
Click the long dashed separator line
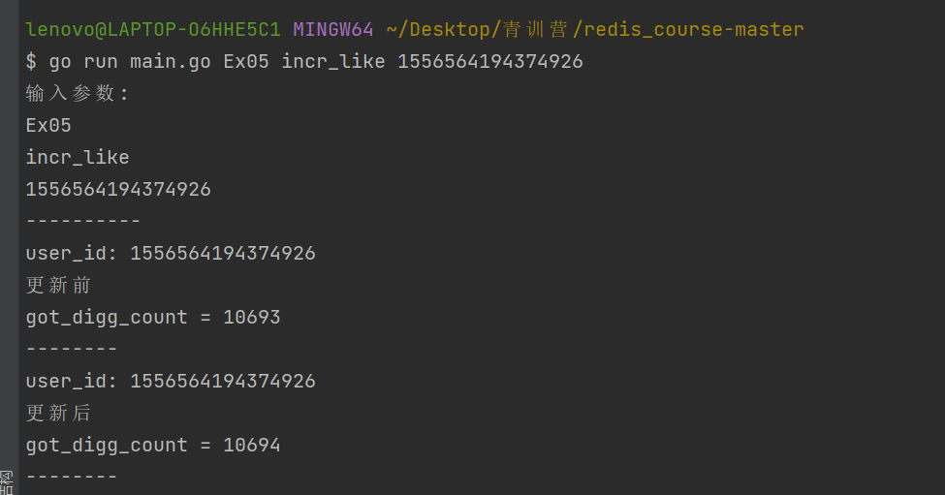point(83,221)
